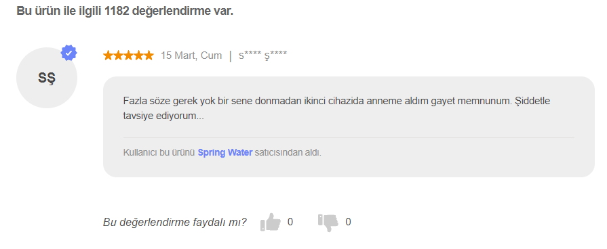Click the third orange rating star
607x249 pixels.
point(128,55)
